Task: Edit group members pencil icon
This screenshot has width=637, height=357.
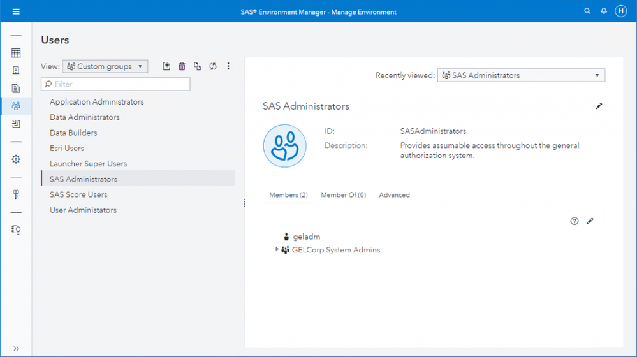Action: (x=590, y=221)
